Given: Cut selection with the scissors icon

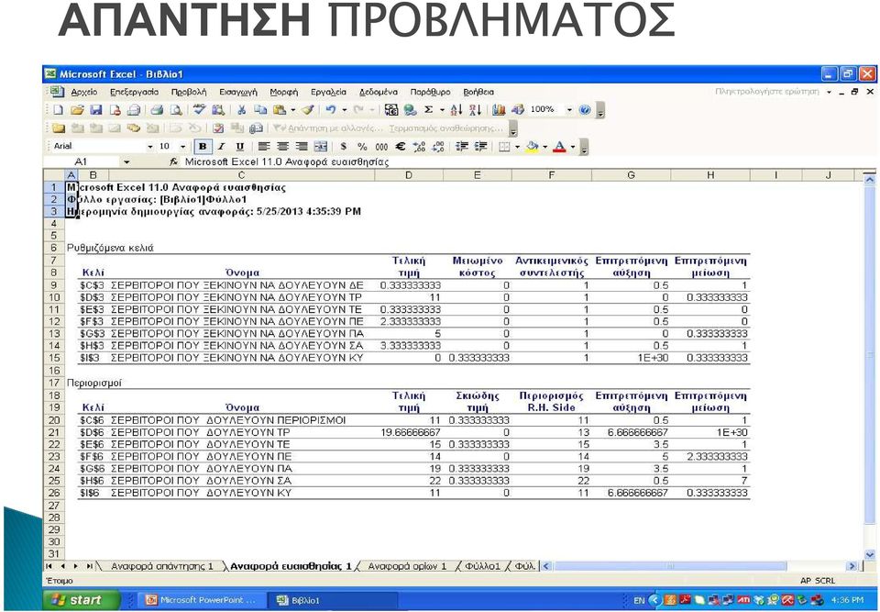Looking at the screenshot, I should [x=241, y=109].
